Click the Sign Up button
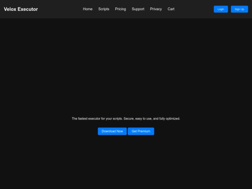252x189 pixels. tap(239, 9)
